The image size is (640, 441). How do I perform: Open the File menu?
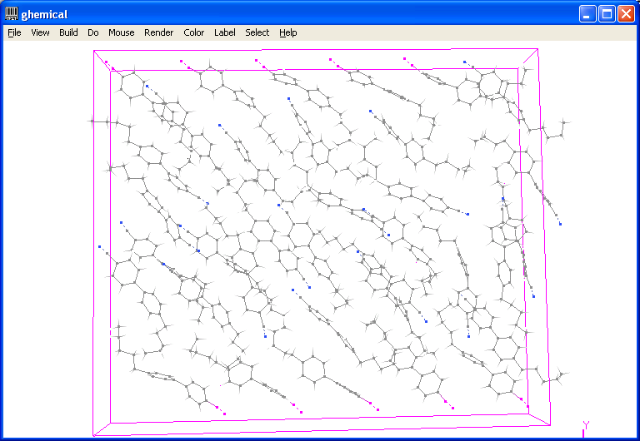[14, 32]
